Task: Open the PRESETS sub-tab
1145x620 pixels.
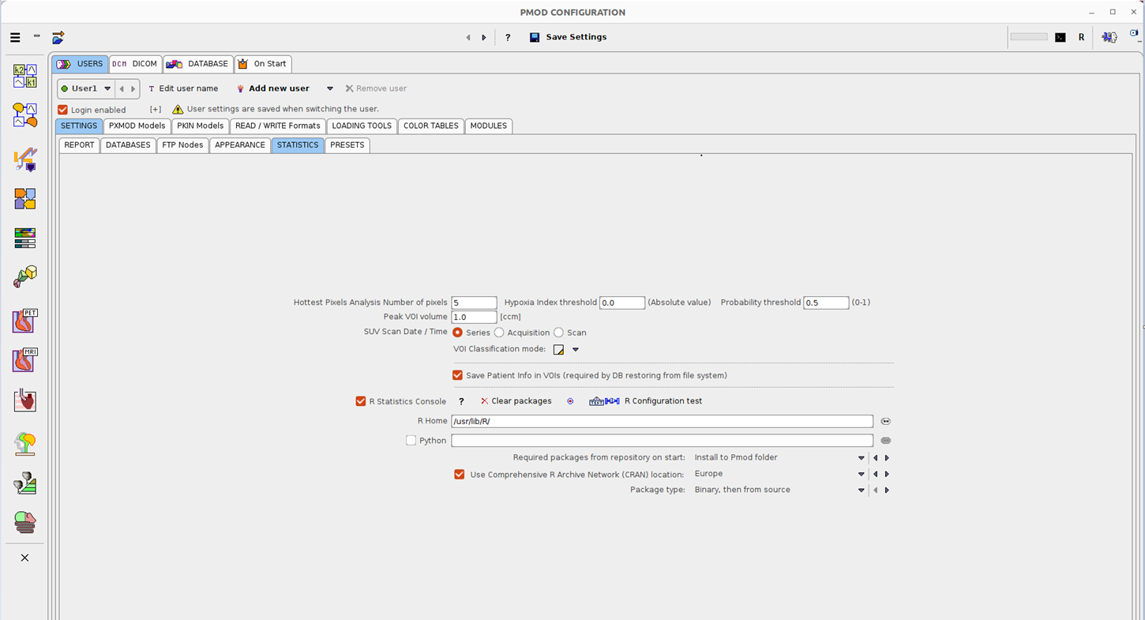Action: [x=347, y=145]
